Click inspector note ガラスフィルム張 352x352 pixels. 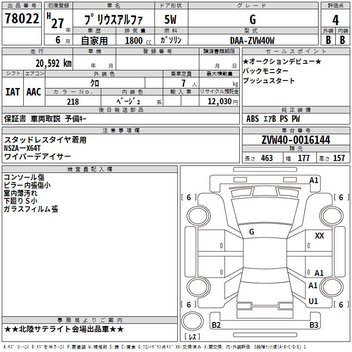[x=31, y=209]
